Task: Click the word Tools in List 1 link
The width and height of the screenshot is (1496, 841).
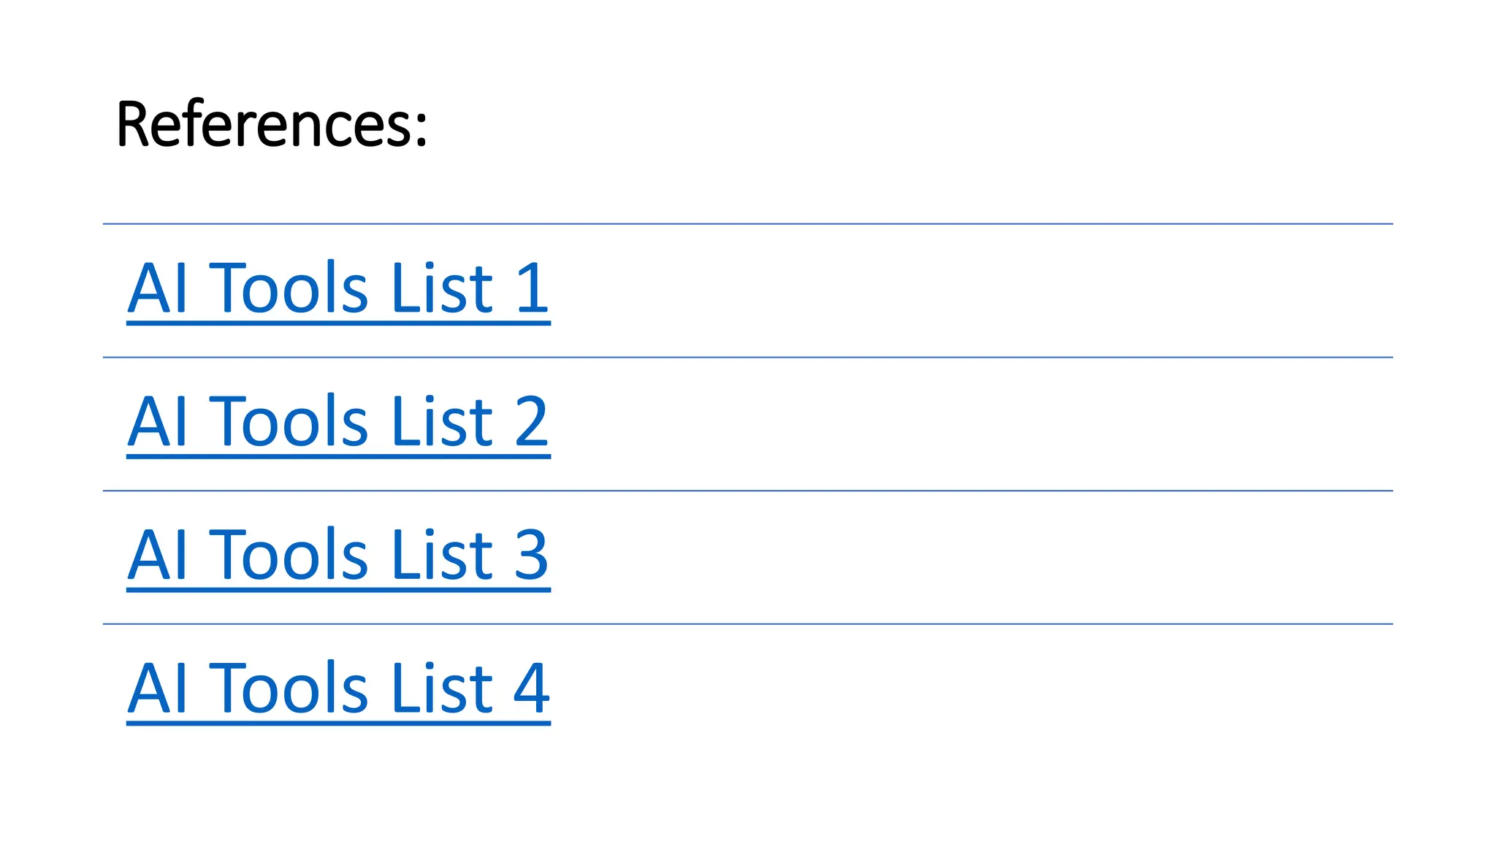Action: [x=289, y=288]
